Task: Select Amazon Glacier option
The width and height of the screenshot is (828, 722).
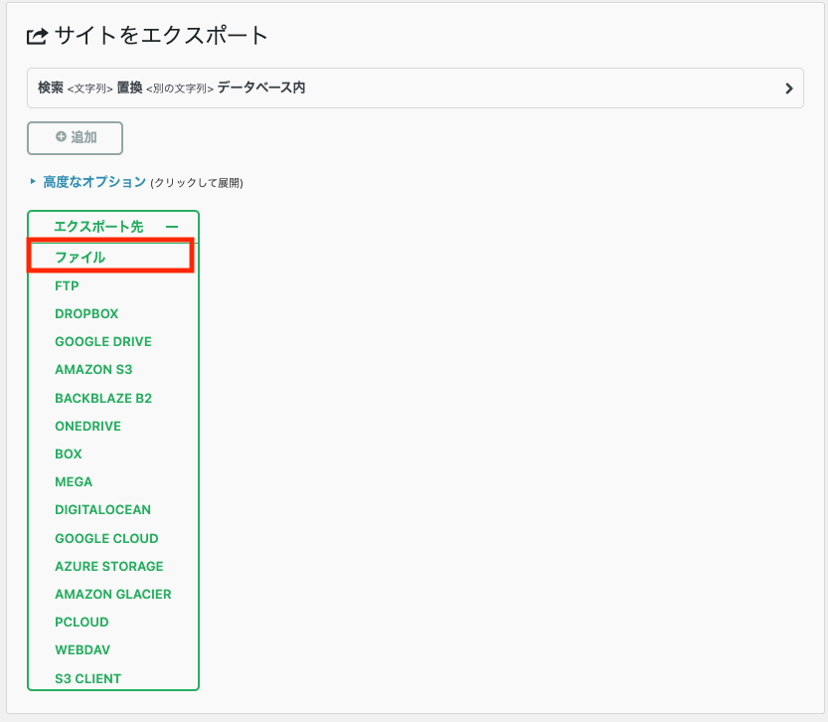Action: 113,594
